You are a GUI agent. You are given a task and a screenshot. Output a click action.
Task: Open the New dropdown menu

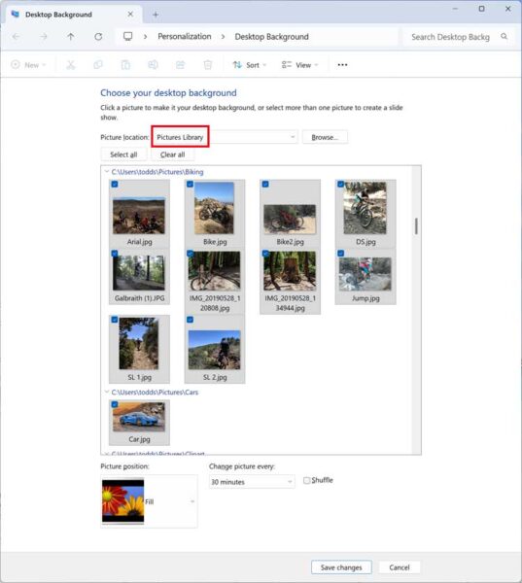point(28,65)
